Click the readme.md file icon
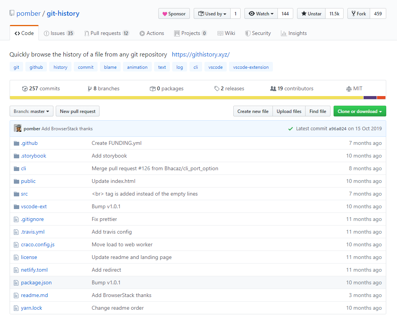The image size is (397, 317). (16, 295)
